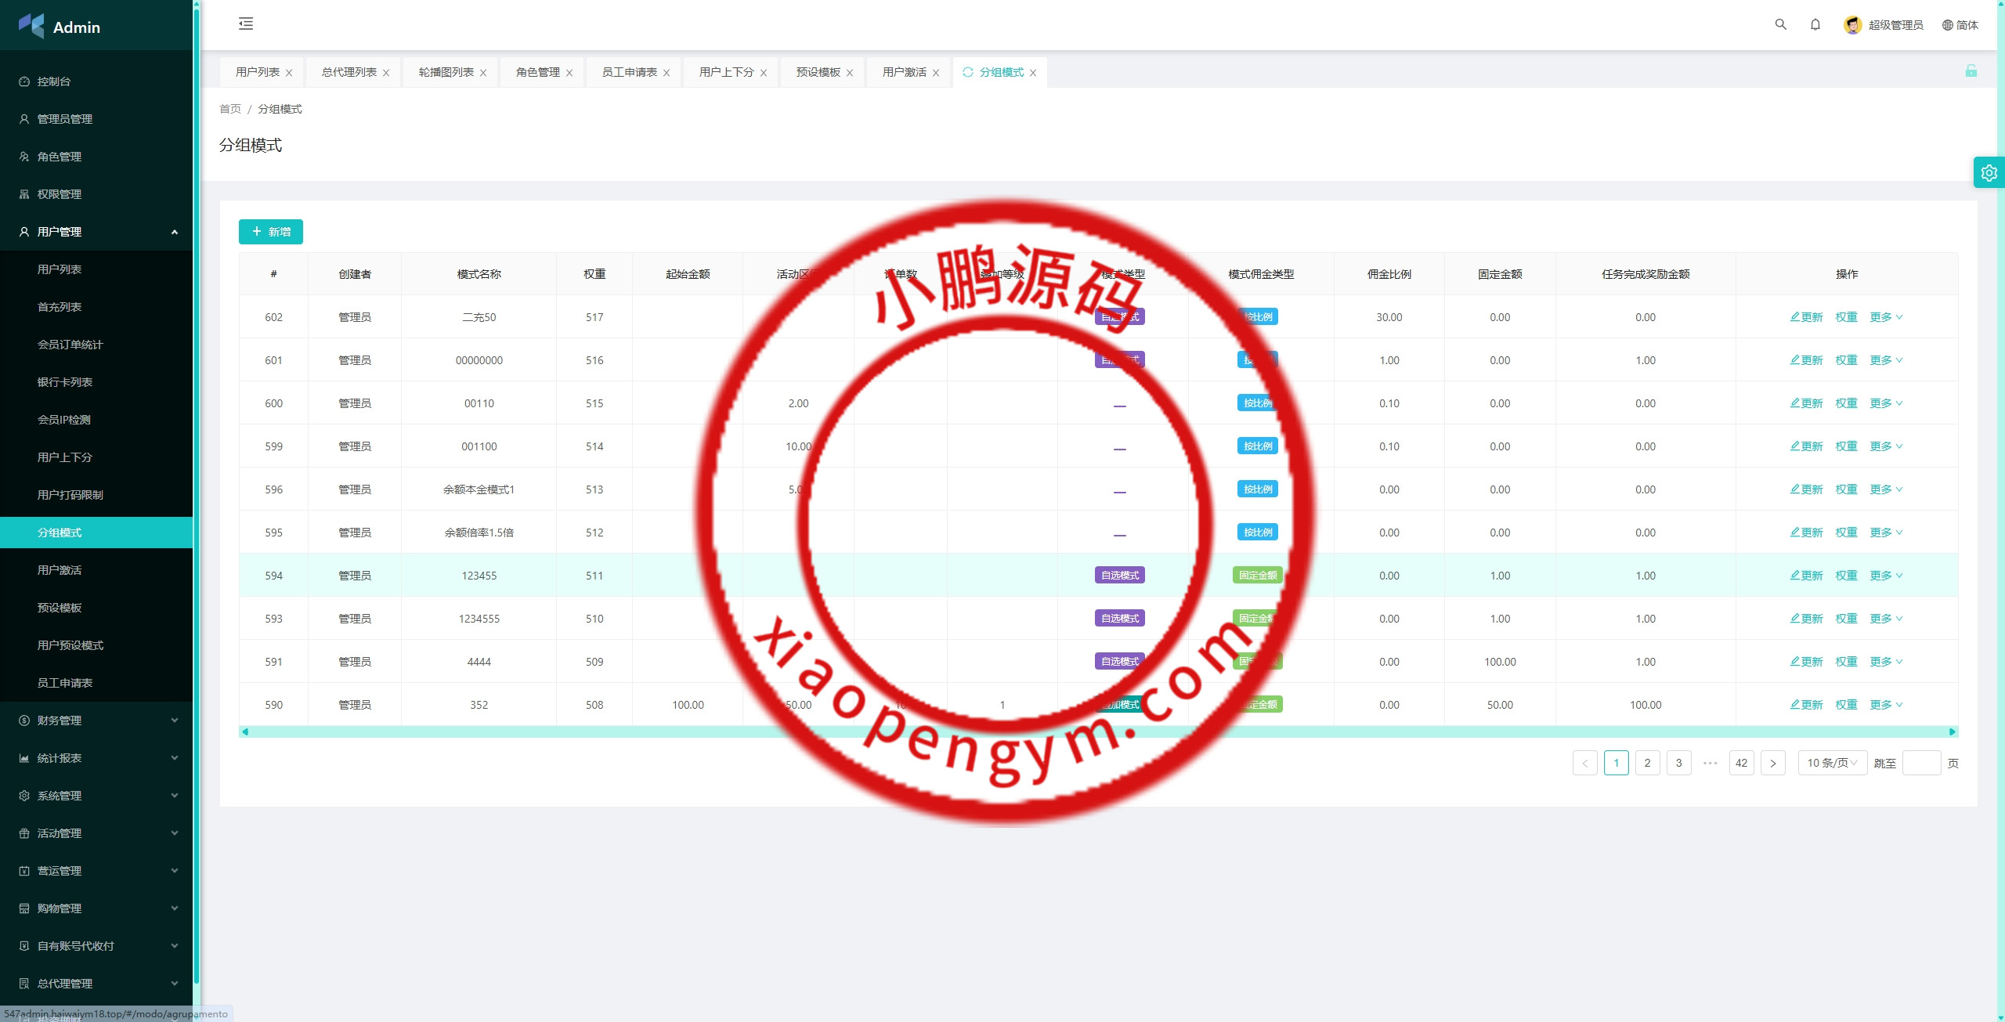Image resolution: width=2005 pixels, height=1022 pixels.
Task: Click refresh icon on 分组模式 tab
Action: [x=968, y=72]
